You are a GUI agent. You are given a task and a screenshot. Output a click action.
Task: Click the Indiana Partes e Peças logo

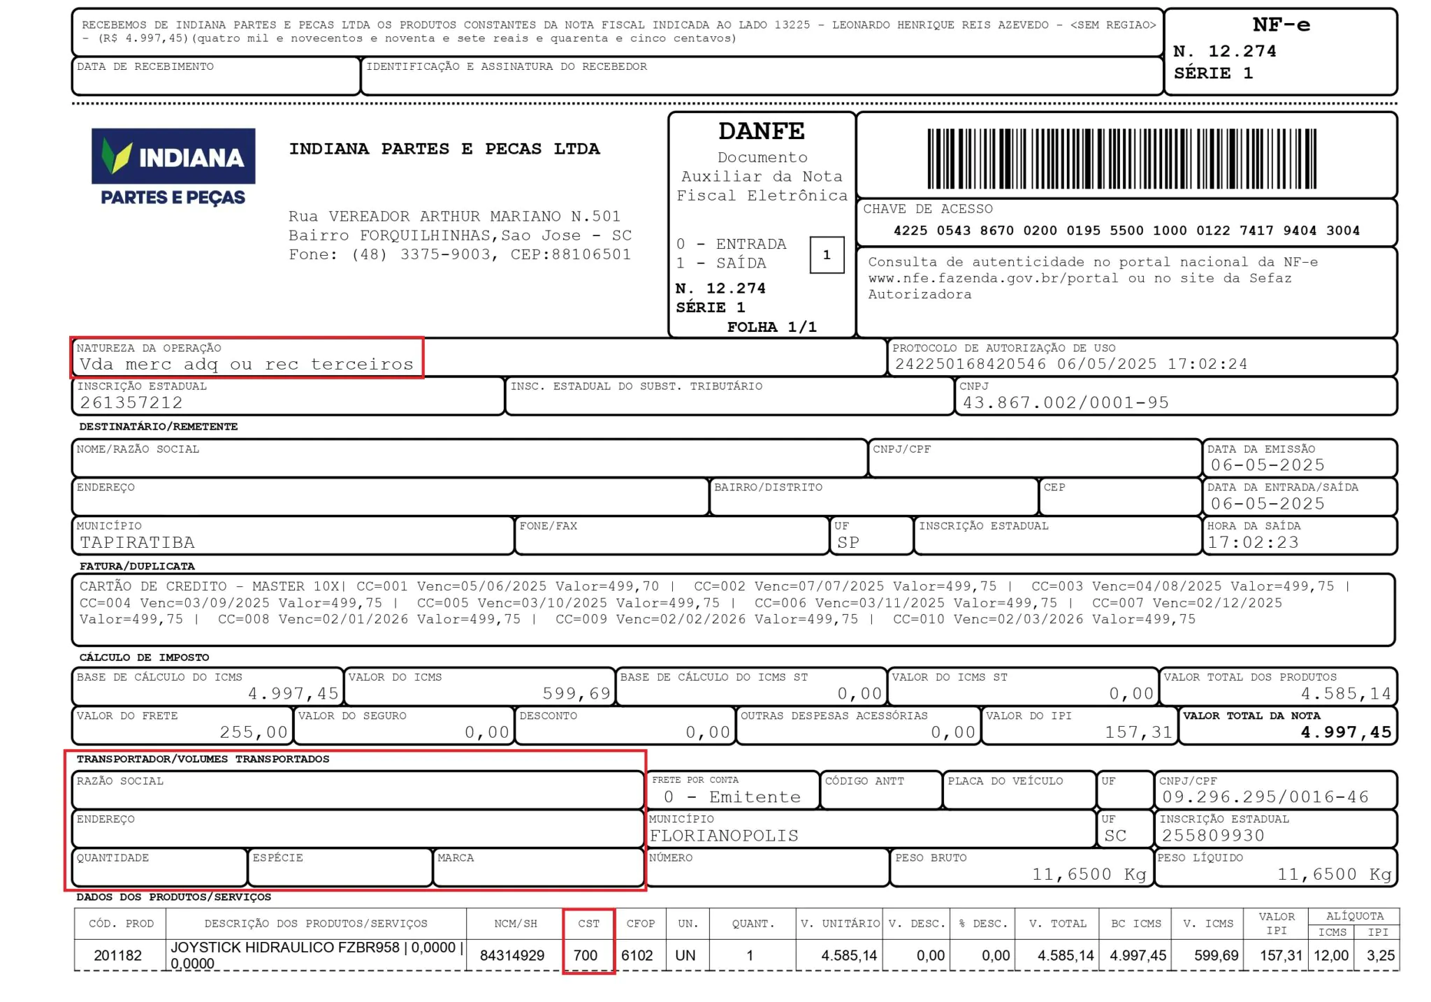[x=173, y=167]
